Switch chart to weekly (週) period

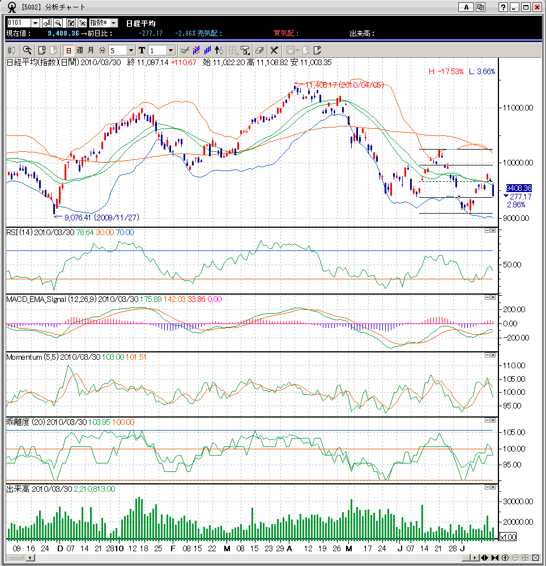tap(79, 50)
